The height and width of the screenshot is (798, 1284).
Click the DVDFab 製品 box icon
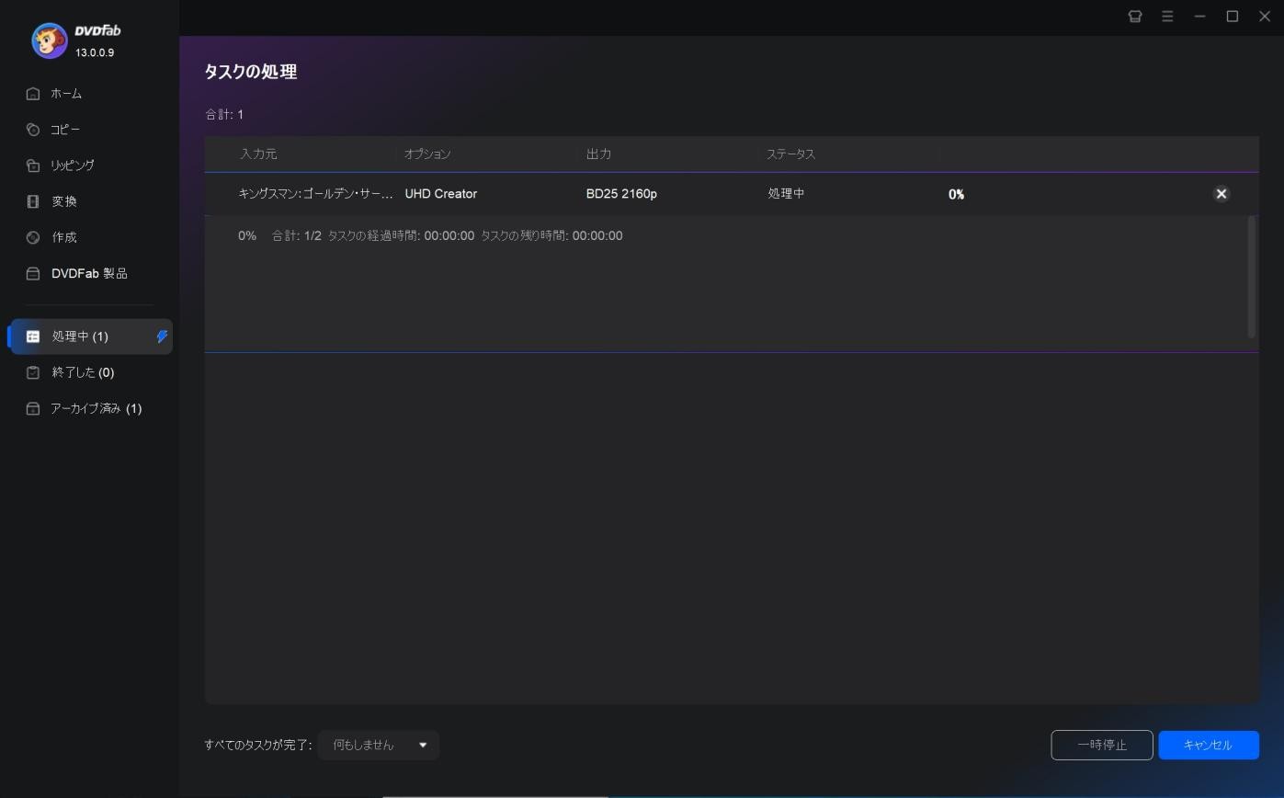point(33,274)
